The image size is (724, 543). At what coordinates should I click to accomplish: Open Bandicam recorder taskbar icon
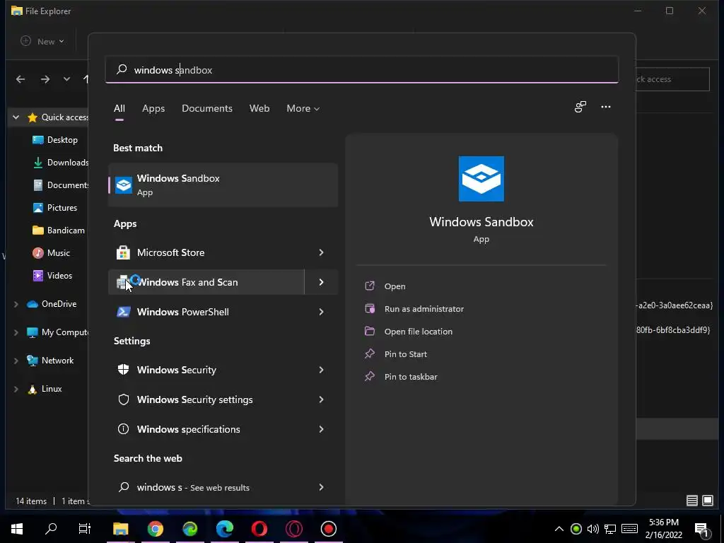coord(329,529)
